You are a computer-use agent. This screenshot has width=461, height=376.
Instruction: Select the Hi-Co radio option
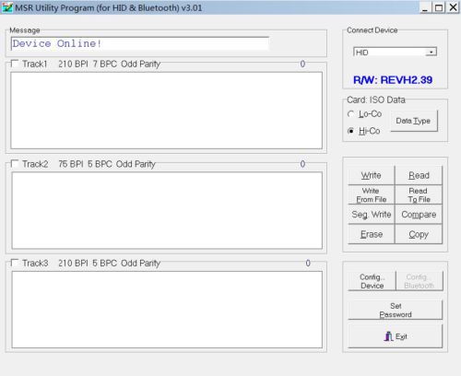pos(350,131)
